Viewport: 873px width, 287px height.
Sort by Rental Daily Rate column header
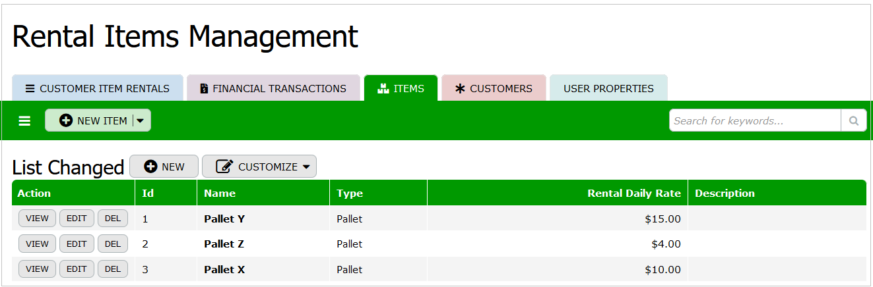click(633, 194)
